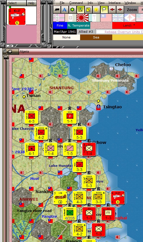Select the red 1-3 engineer division
The image size is (143, 242).
pyautogui.click(x=108, y=214)
